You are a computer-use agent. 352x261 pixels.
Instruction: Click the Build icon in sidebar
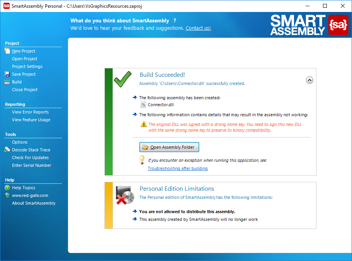point(7,82)
